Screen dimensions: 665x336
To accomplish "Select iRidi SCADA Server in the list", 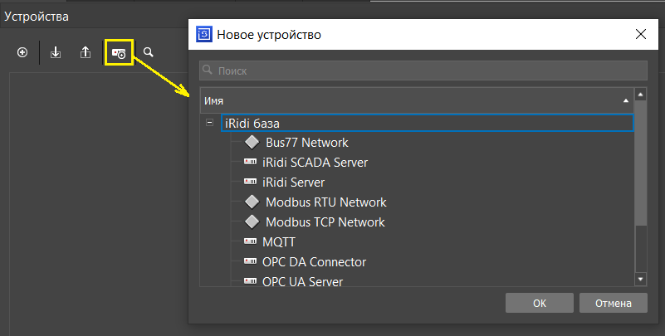I will pos(315,163).
